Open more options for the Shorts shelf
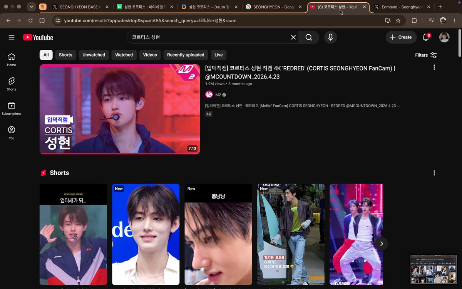Screen dimensions: 462x289 click(434, 173)
